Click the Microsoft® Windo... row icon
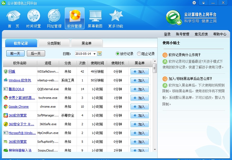 point(6,133)
